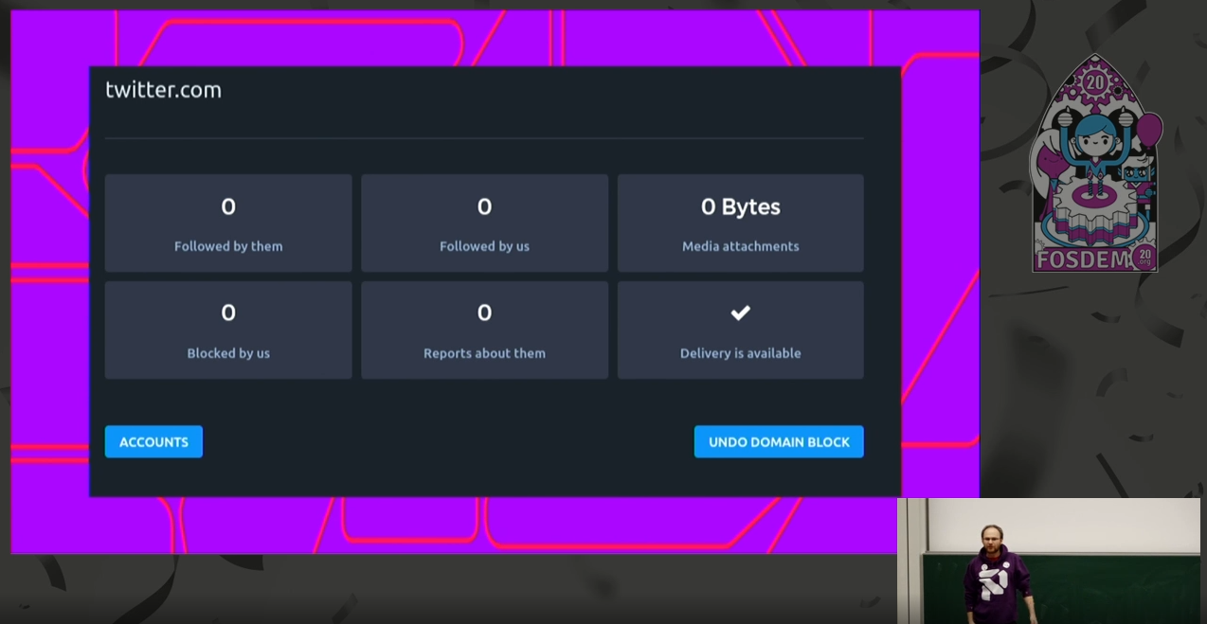Click the gear with 20 atop logo

pos(1095,84)
